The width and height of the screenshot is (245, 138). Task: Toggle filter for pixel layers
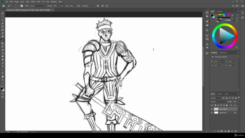click(x=224, y=98)
